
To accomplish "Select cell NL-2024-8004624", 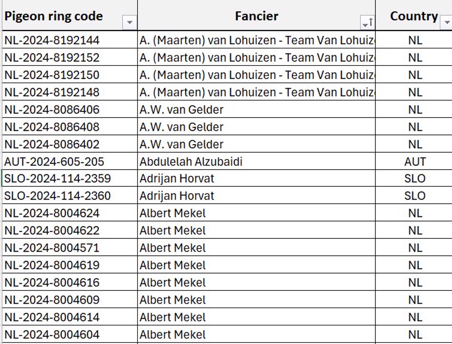I will 70,213.
